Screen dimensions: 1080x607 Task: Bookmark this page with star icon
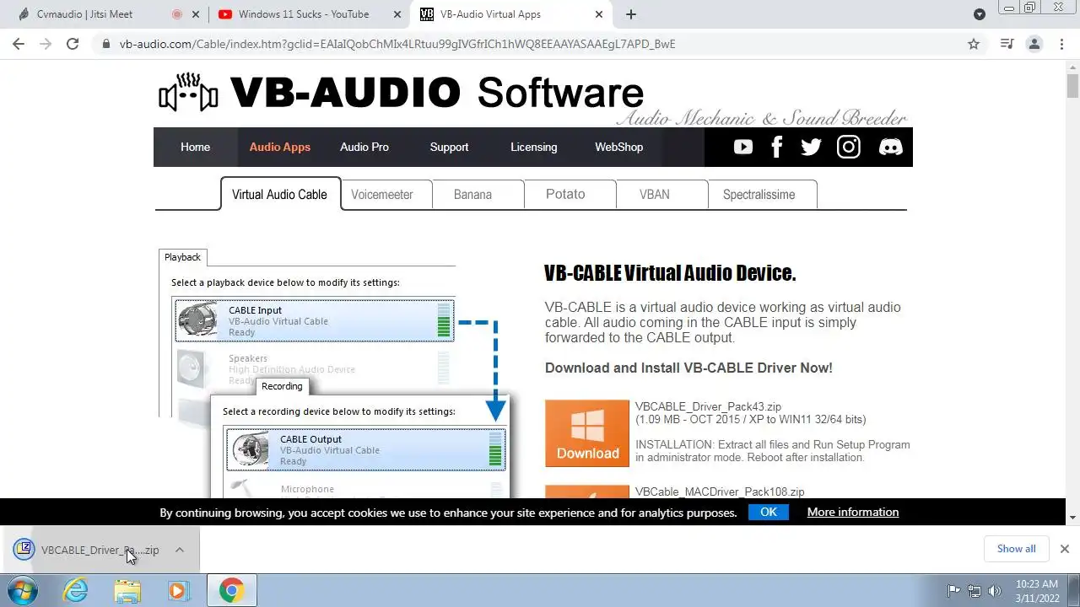974,44
